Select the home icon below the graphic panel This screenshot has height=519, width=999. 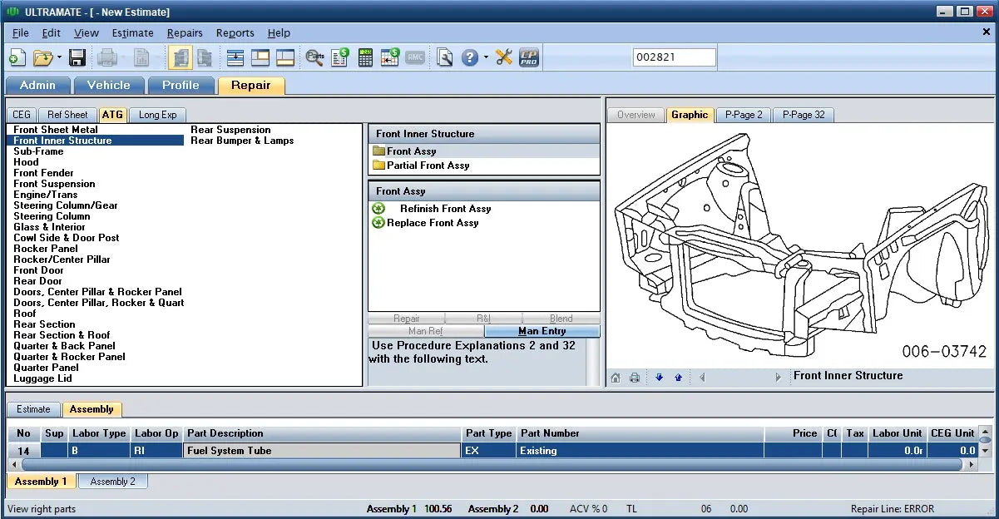click(616, 377)
